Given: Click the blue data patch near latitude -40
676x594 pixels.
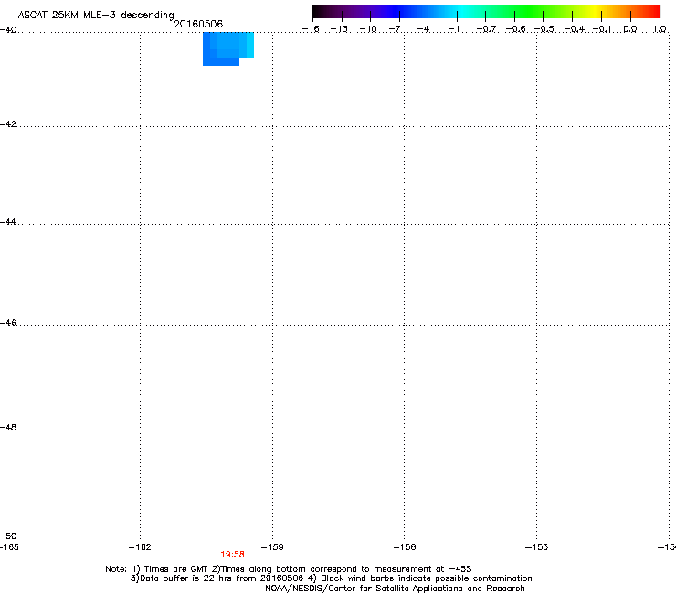Looking at the screenshot, I should pyautogui.click(x=228, y=48).
